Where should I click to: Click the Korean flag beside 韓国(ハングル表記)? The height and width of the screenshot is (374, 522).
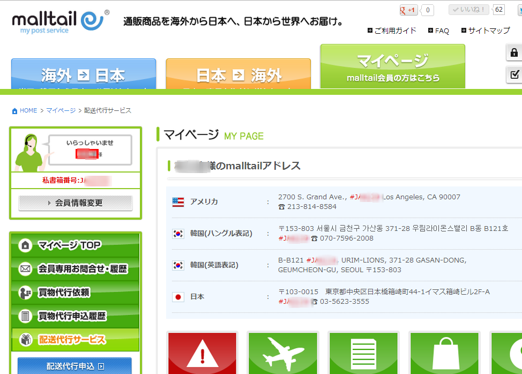click(x=178, y=234)
